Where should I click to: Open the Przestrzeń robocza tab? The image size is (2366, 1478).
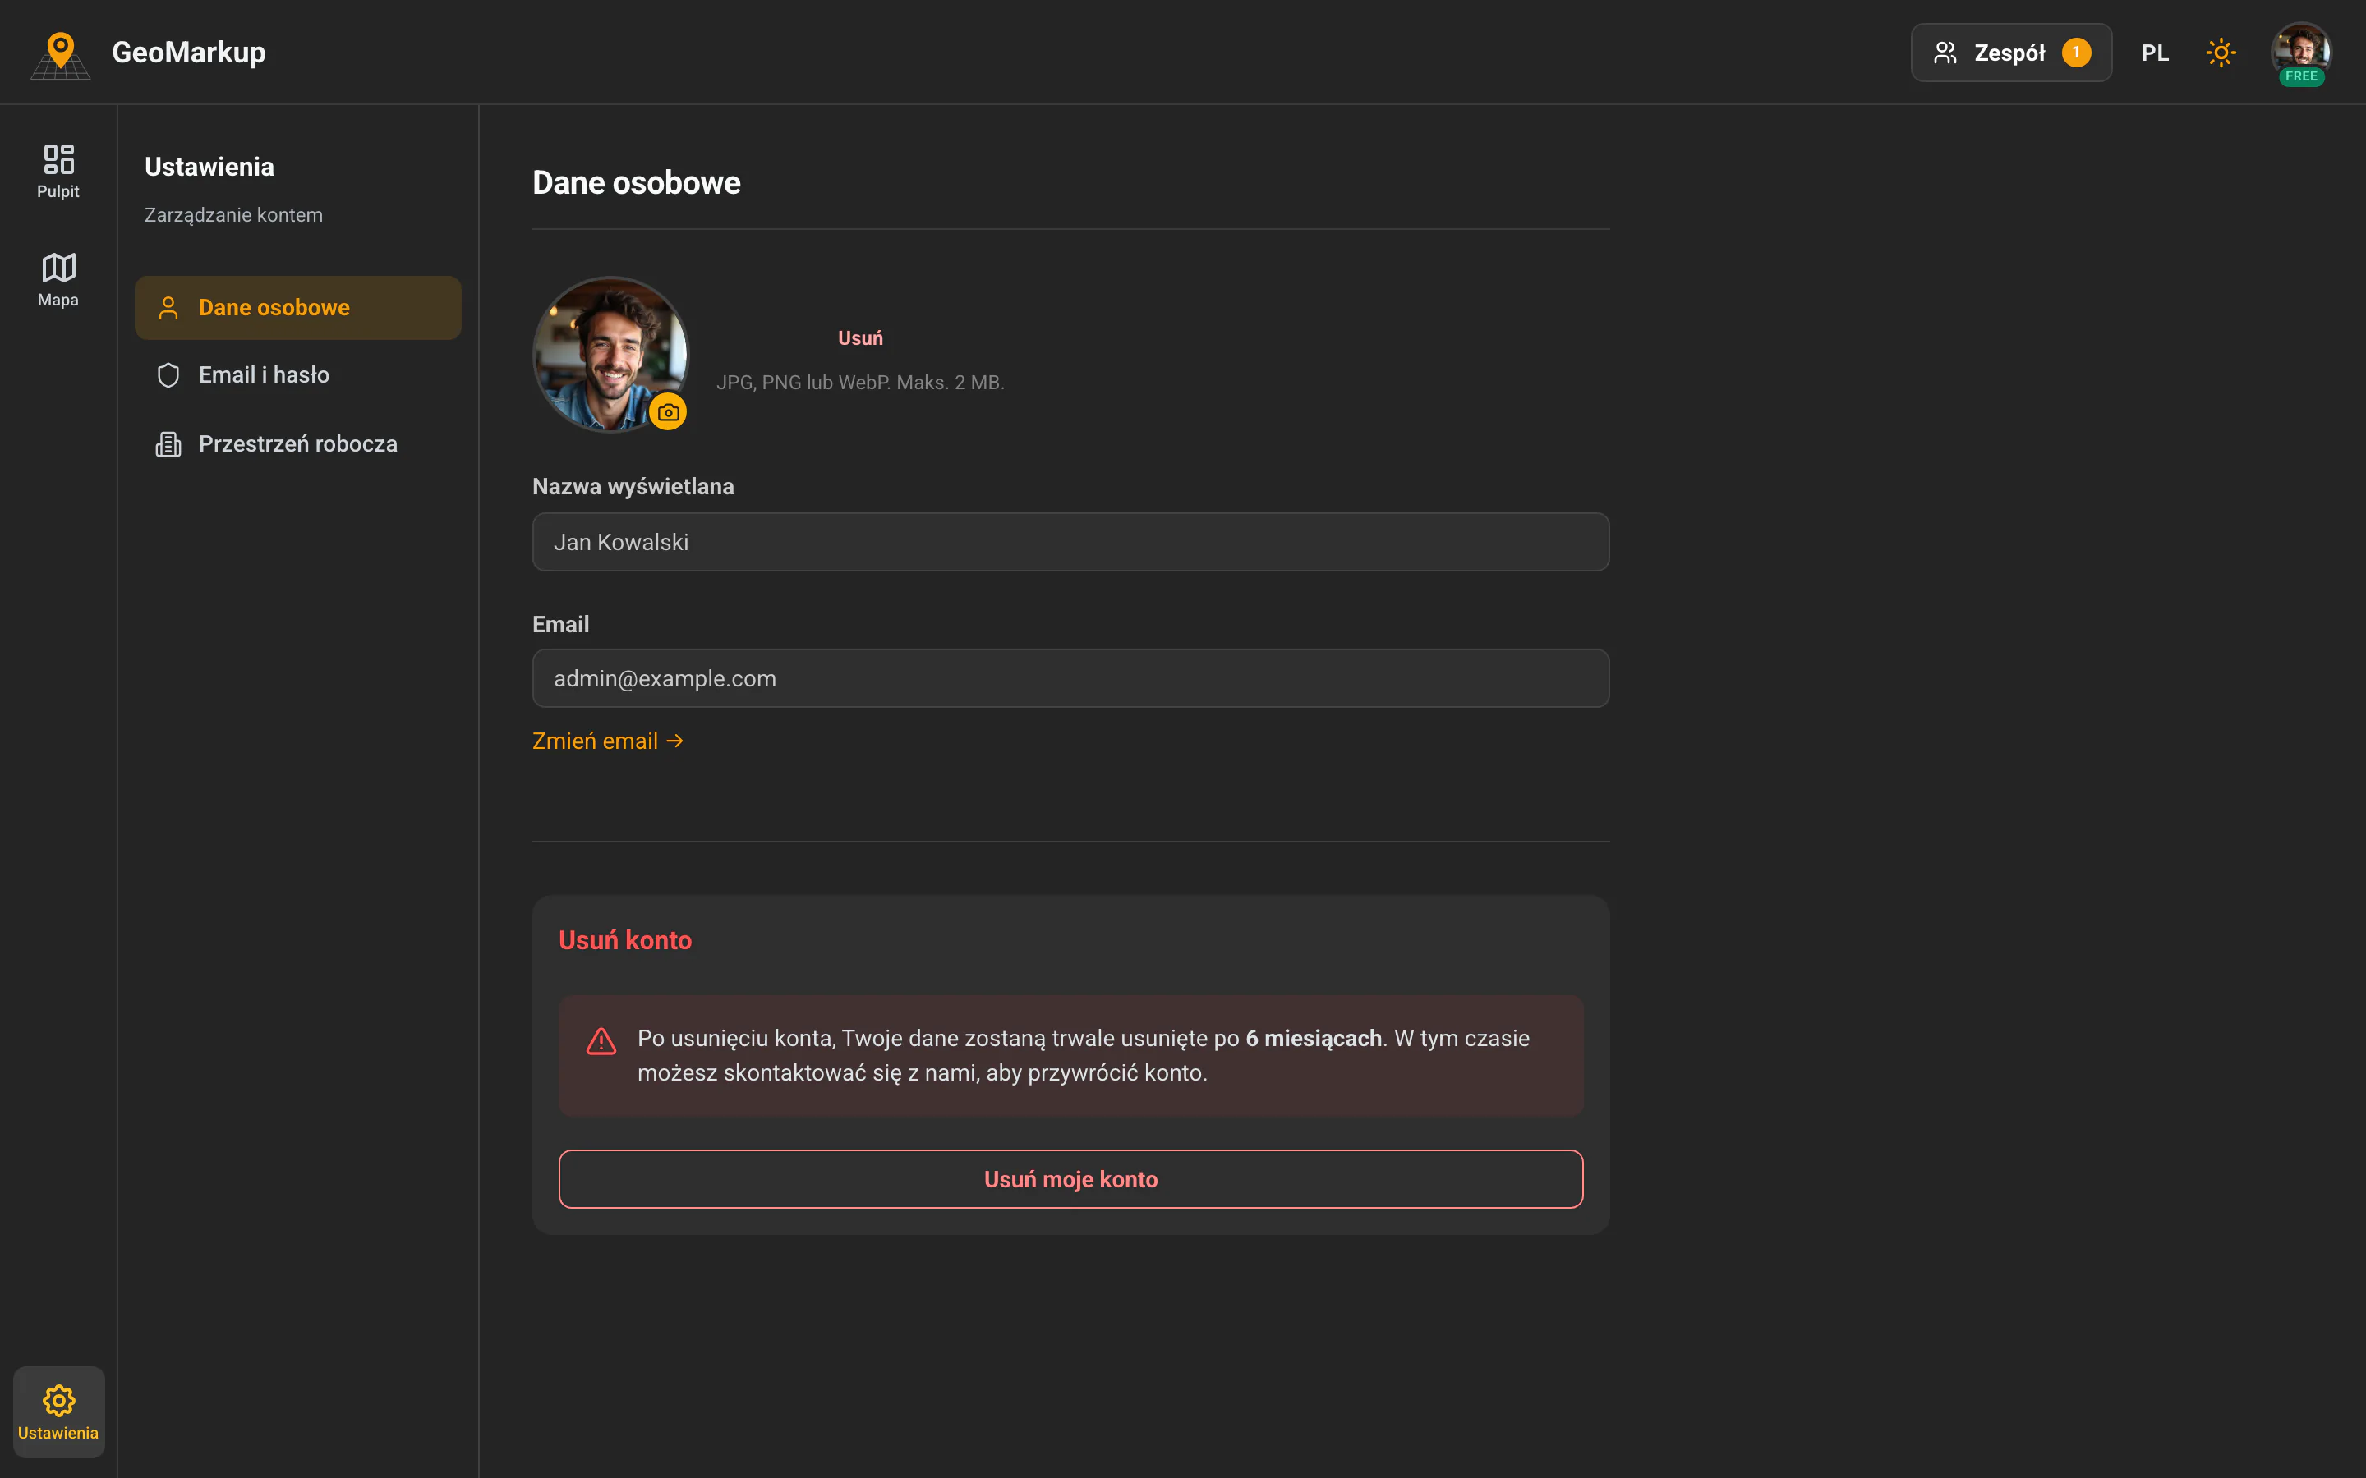click(x=298, y=443)
